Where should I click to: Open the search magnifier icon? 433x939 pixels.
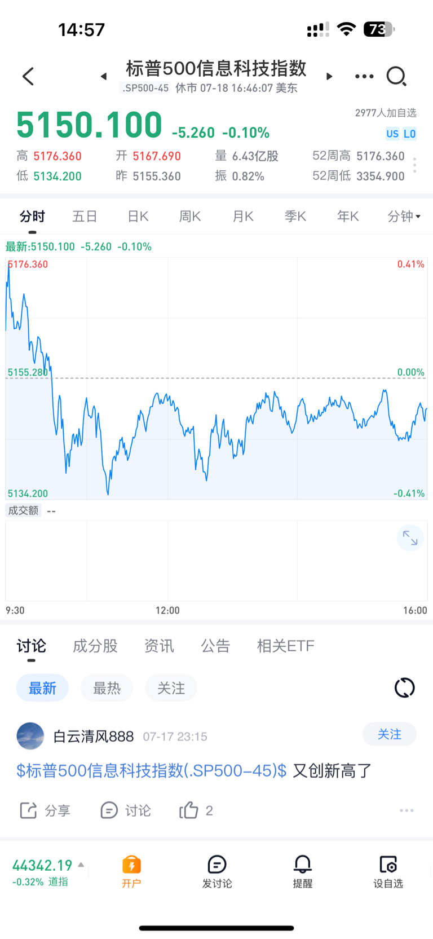click(x=396, y=76)
